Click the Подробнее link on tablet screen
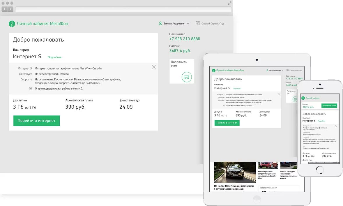 tap(237, 89)
